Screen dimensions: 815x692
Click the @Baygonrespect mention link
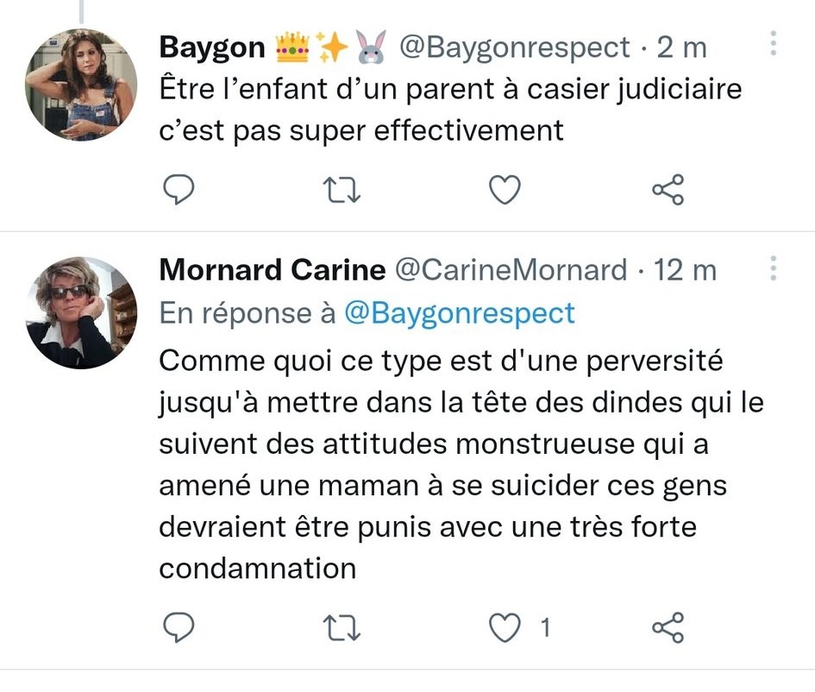(459, 313)
